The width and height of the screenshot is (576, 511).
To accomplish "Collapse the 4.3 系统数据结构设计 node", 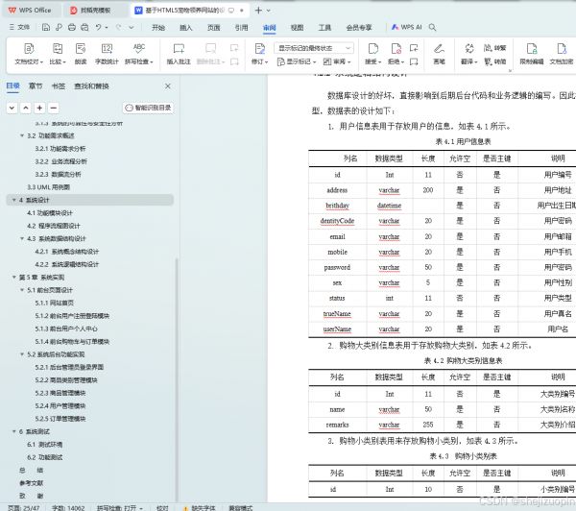I will coord(22,238).
